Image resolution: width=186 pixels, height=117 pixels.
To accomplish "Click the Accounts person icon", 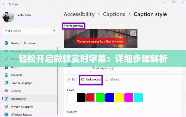I will coord(6,75).
